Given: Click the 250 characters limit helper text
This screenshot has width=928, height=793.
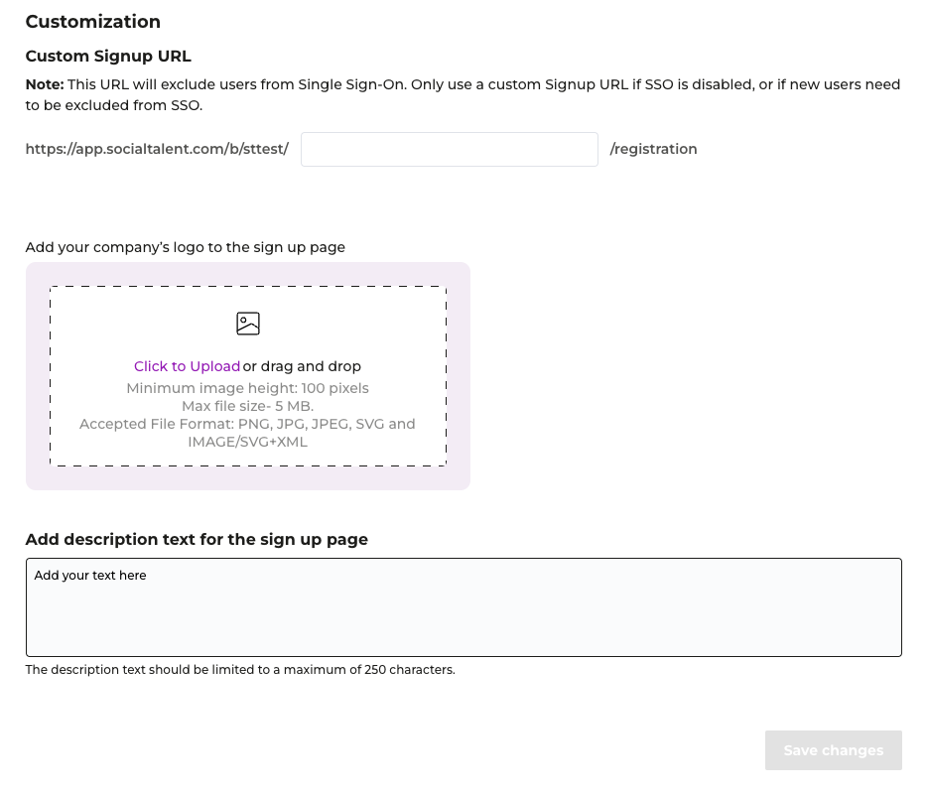Looking at the screenshot, I should (x=240, y=670).
